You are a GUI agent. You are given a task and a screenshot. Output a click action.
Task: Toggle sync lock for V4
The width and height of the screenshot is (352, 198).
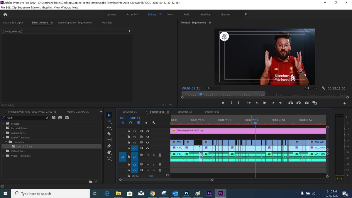pos(141,131)
